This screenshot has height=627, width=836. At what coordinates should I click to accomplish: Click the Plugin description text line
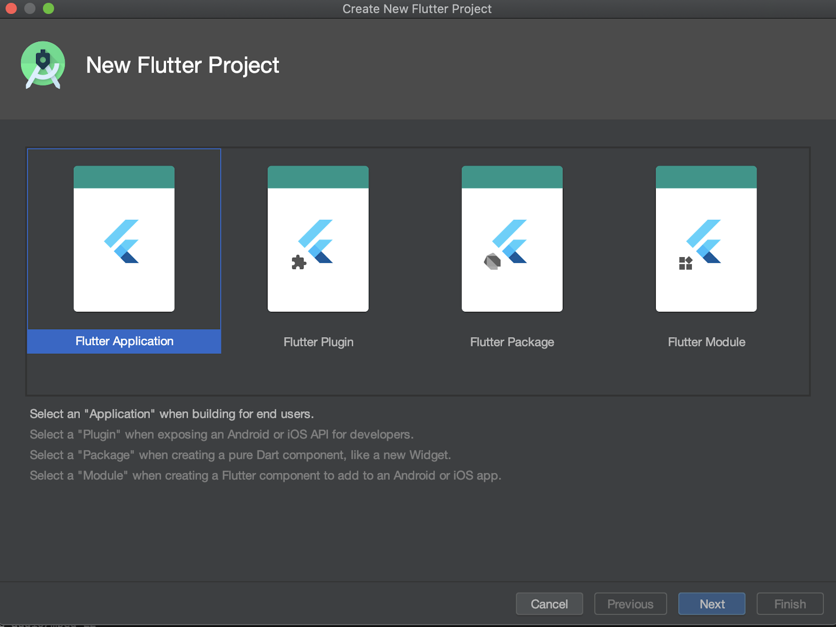click(222, 434)
